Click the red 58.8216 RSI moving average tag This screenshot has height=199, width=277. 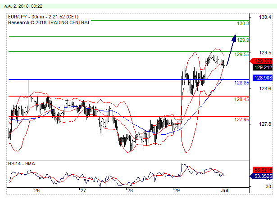tap(263, 170)
